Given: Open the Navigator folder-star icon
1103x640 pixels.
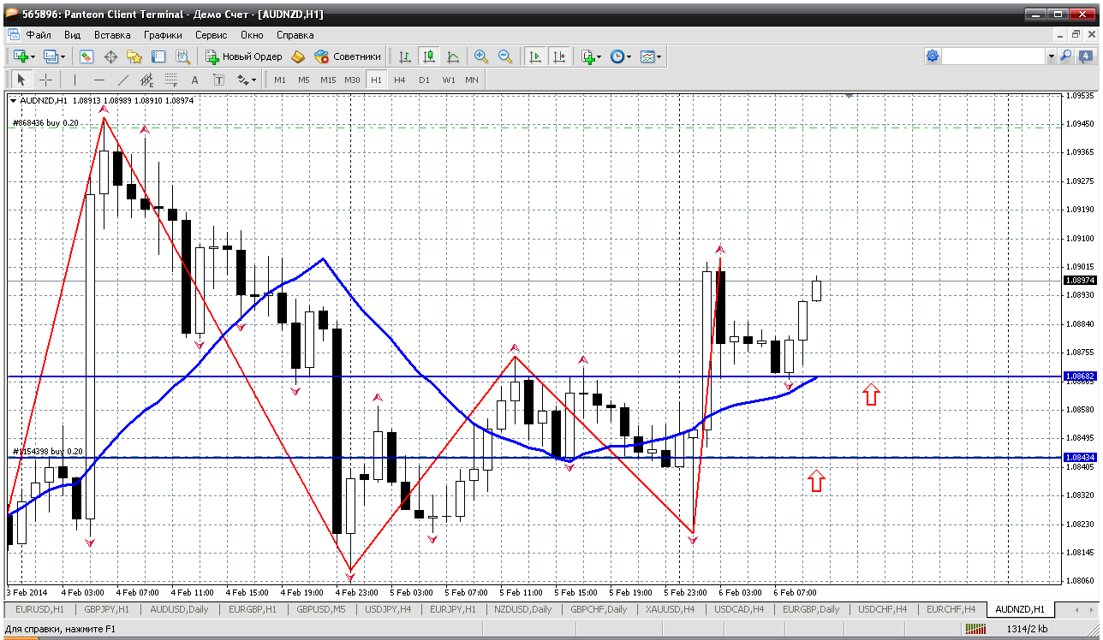Looking at the screenshot, I should [134, 56].
